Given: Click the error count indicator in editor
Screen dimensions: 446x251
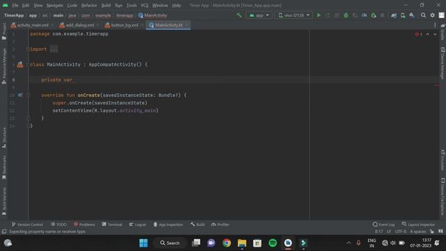Looking at the screenshot, I should tap(418, 34).
